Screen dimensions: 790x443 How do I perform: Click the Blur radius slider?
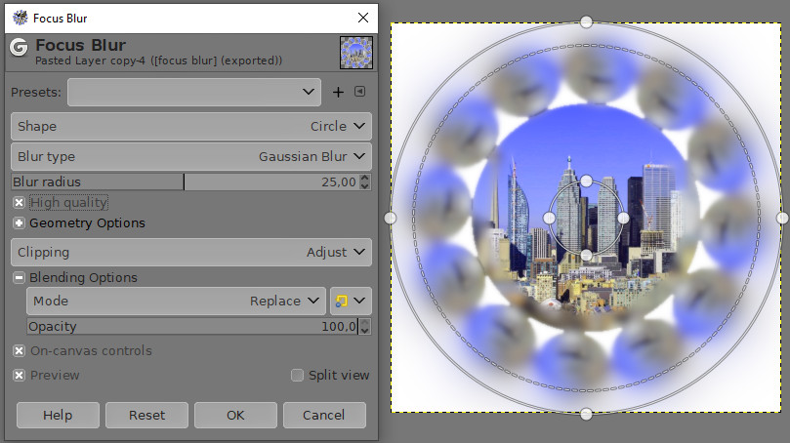[186, 181]
